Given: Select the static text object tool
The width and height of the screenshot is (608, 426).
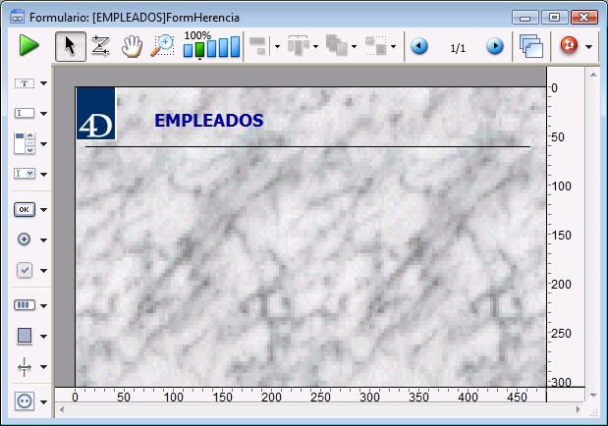Looking at the screenshot, I should 25,84.
